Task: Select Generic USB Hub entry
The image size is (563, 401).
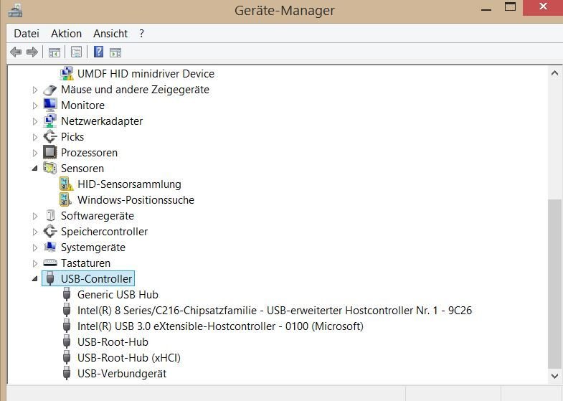Action: click(118, 294)
